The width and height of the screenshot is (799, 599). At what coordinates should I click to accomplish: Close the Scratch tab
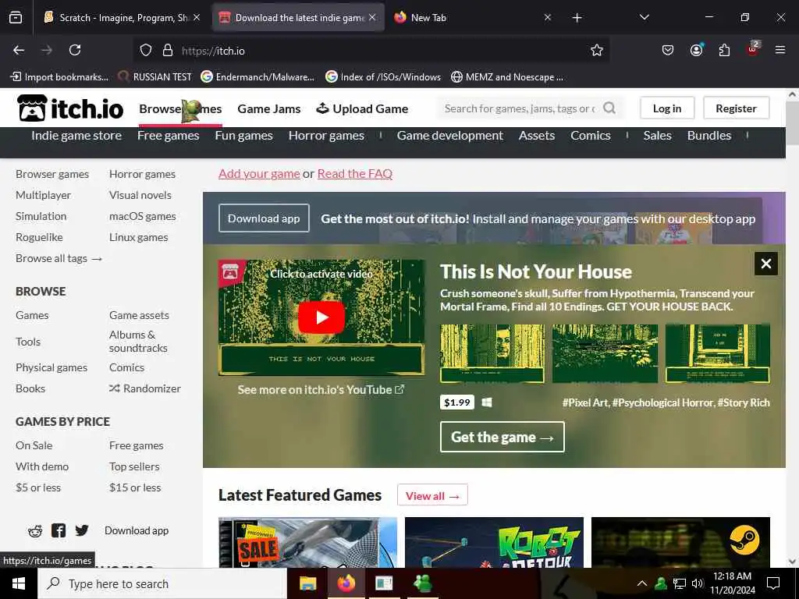197,17
